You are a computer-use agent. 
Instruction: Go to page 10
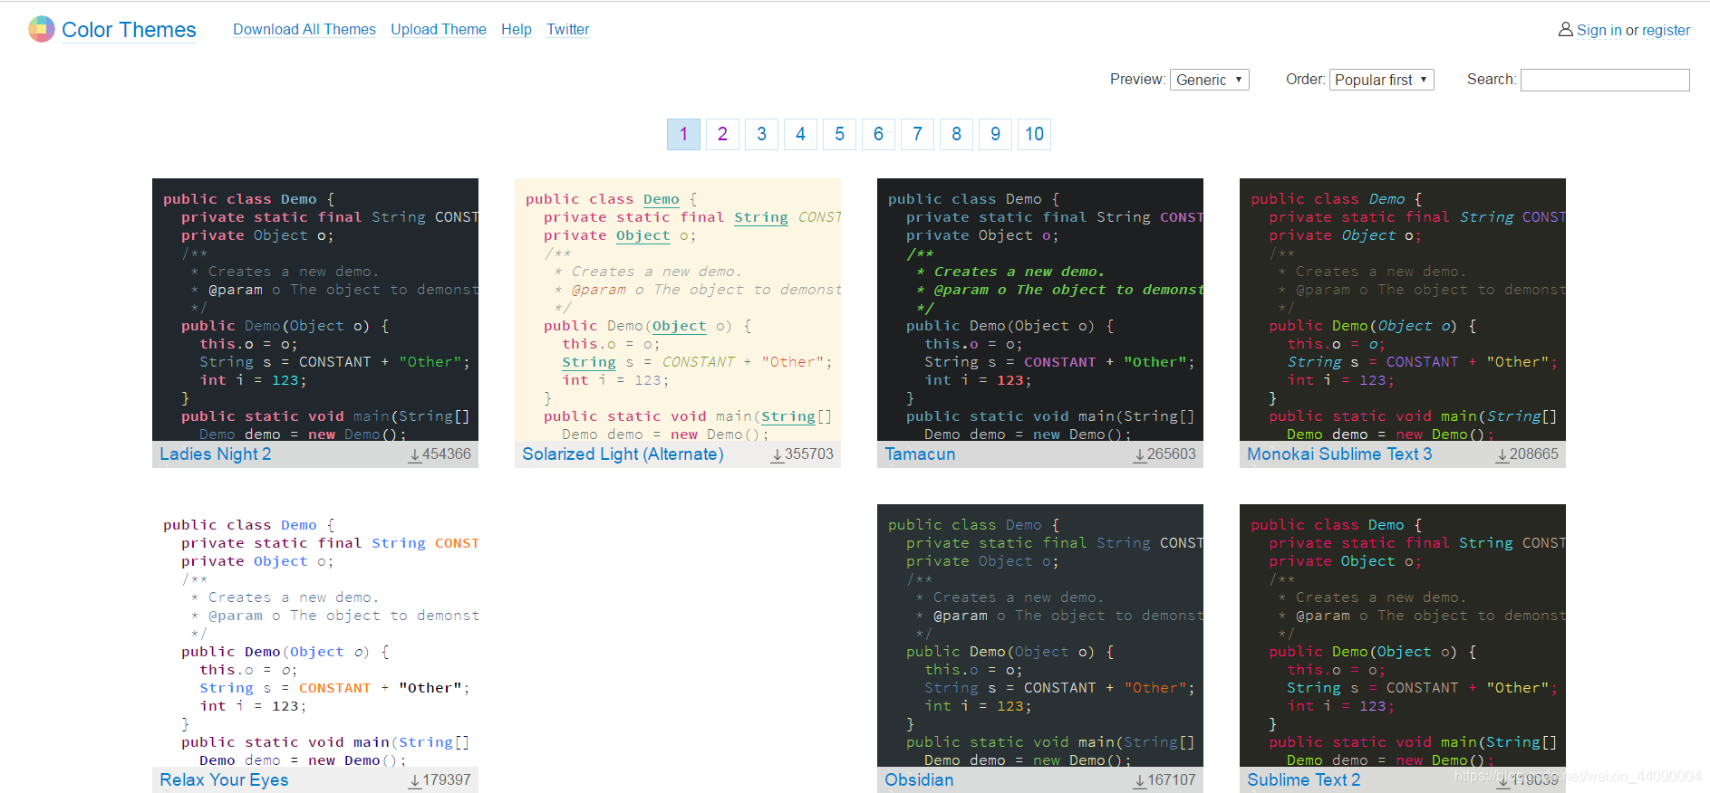click(x=1034, y=134)
